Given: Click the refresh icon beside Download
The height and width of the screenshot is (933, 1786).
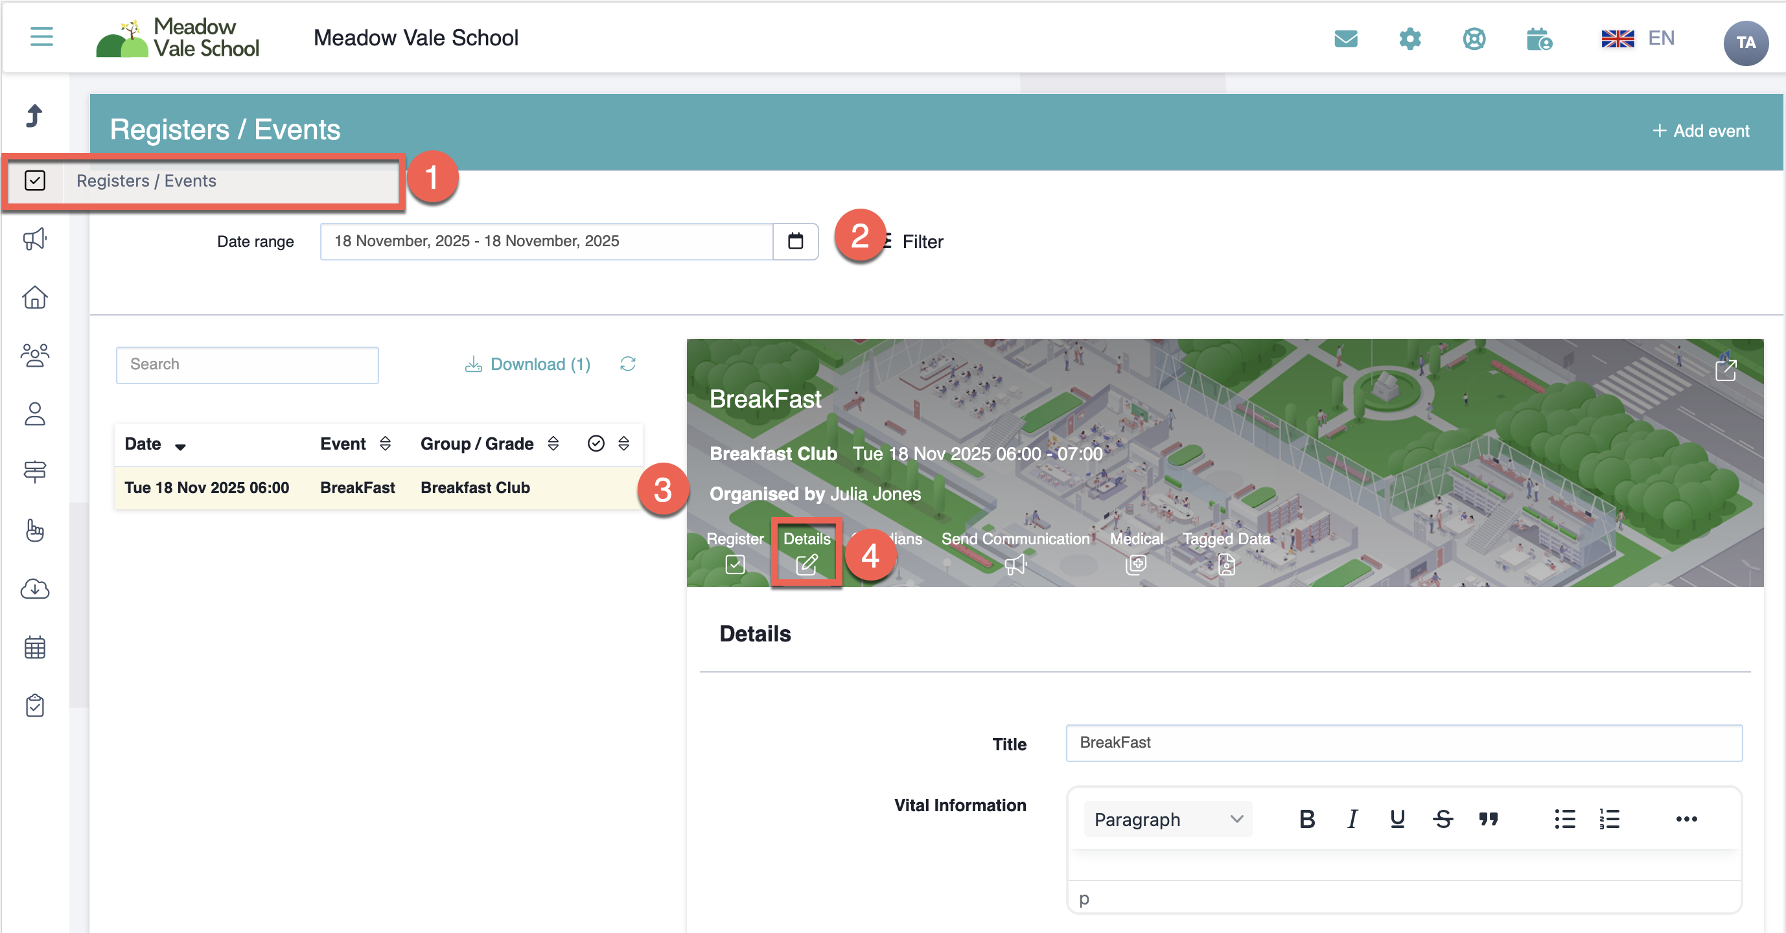Looking at the screenshot, I should 627,364.
